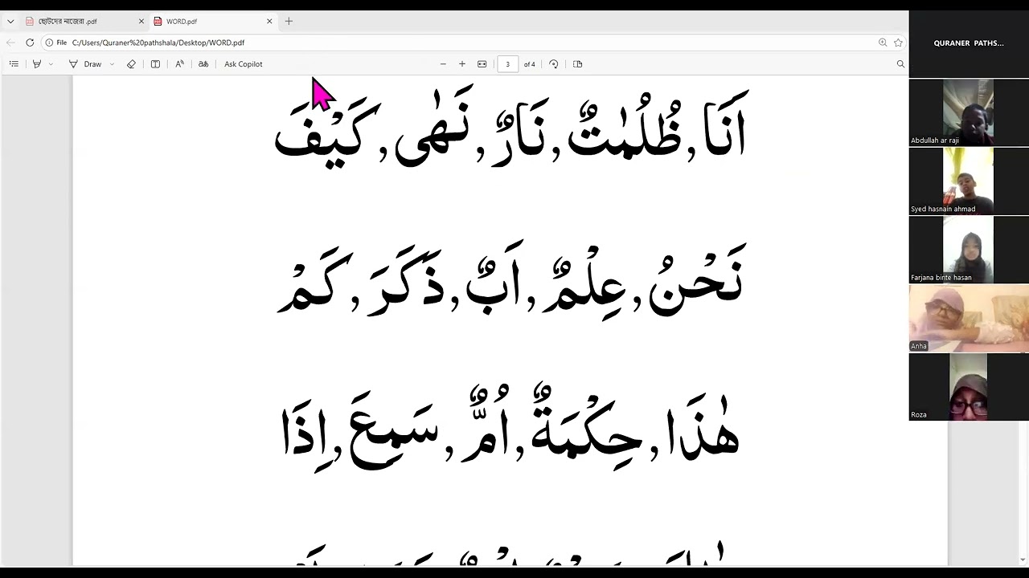
Task: Select Syed hasnain ahmad's video tile
Action: click(969, 181)
